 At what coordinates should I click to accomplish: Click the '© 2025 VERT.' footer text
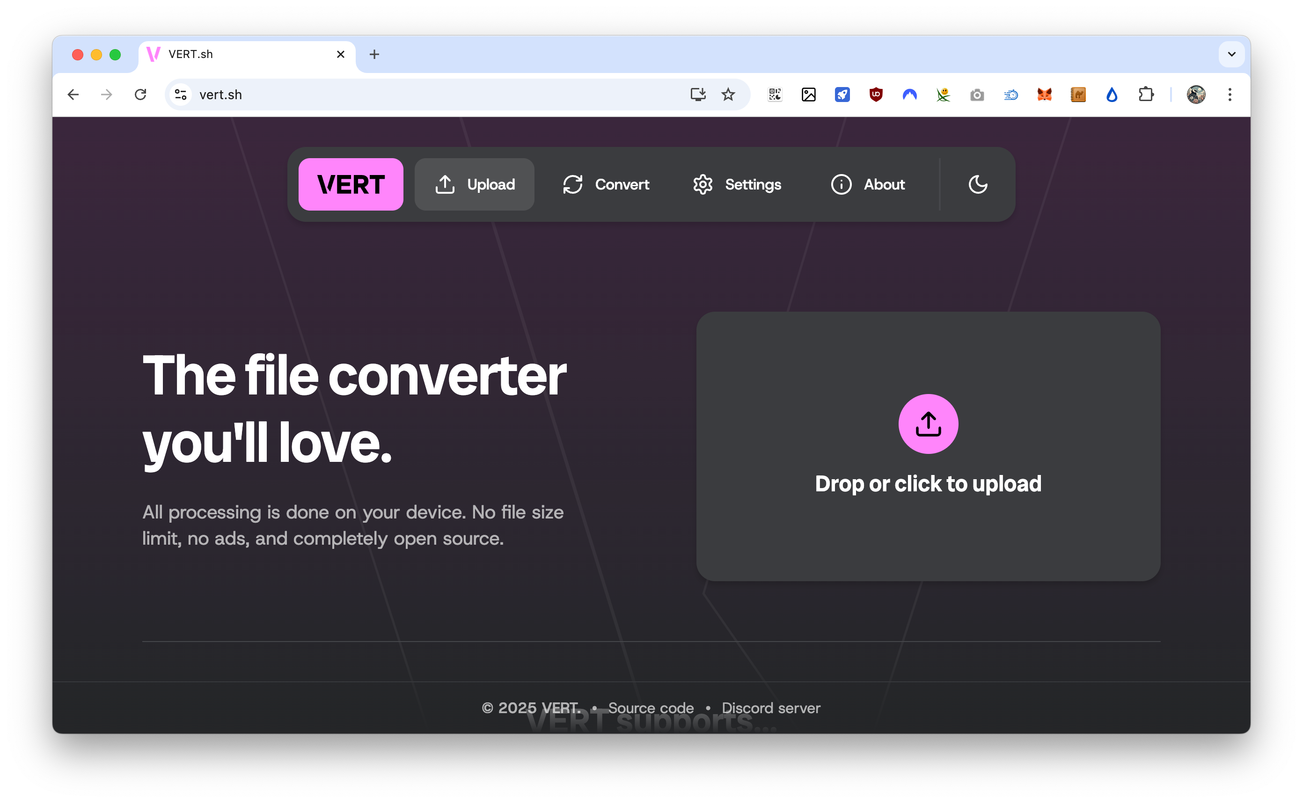(x=530, y=708)
